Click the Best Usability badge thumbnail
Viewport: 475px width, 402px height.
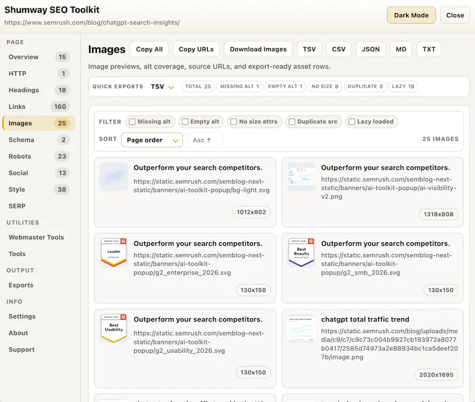(114, 329)
